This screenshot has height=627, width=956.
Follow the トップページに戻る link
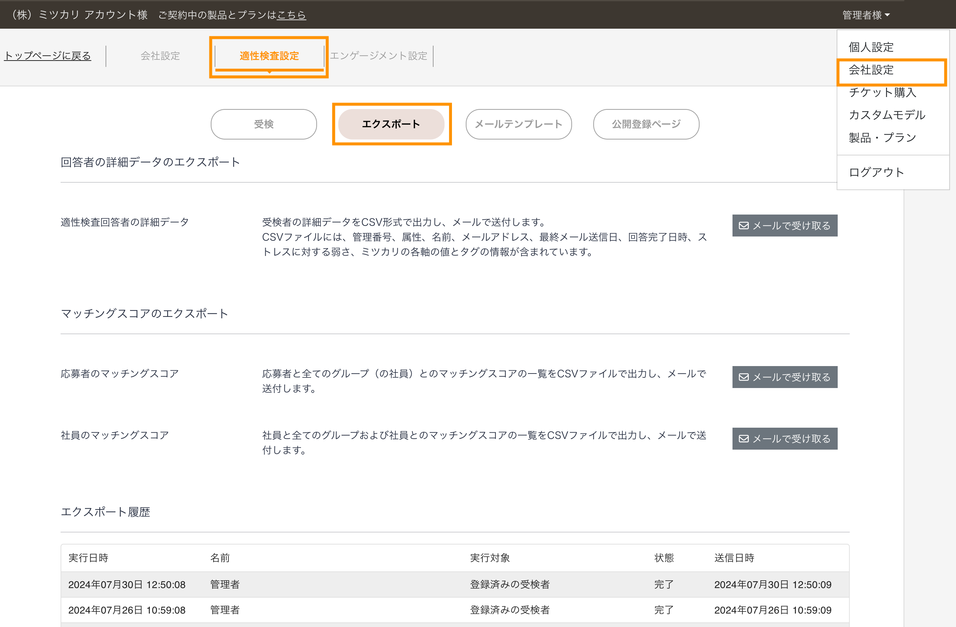click(47, 55)
